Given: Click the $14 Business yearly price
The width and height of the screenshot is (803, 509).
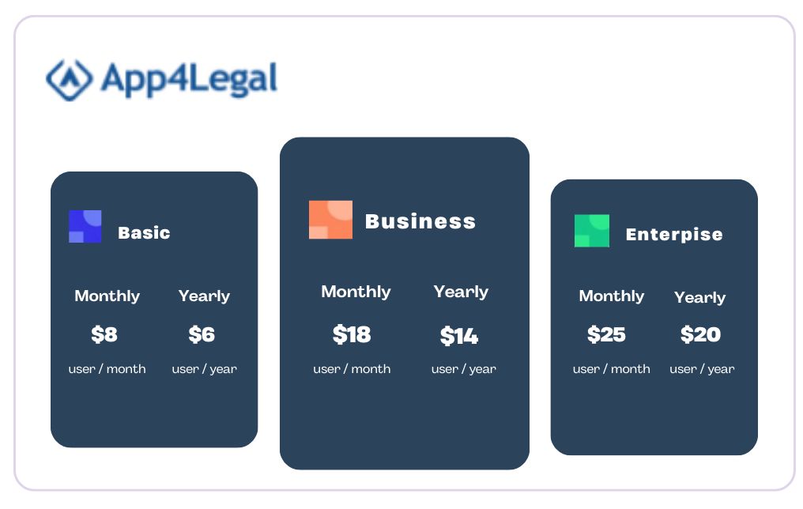Looking at the screenshot, I should point(459,337).
